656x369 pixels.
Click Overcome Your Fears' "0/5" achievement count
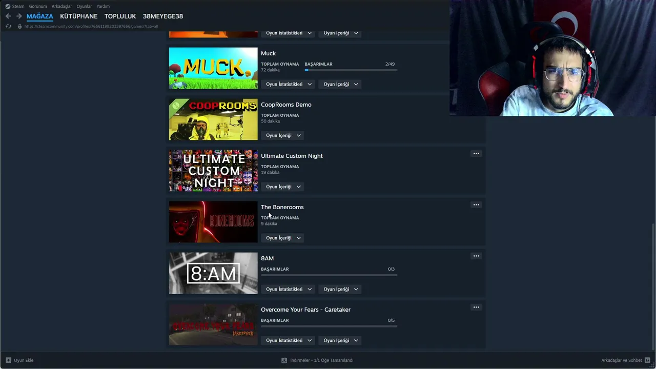391,320
